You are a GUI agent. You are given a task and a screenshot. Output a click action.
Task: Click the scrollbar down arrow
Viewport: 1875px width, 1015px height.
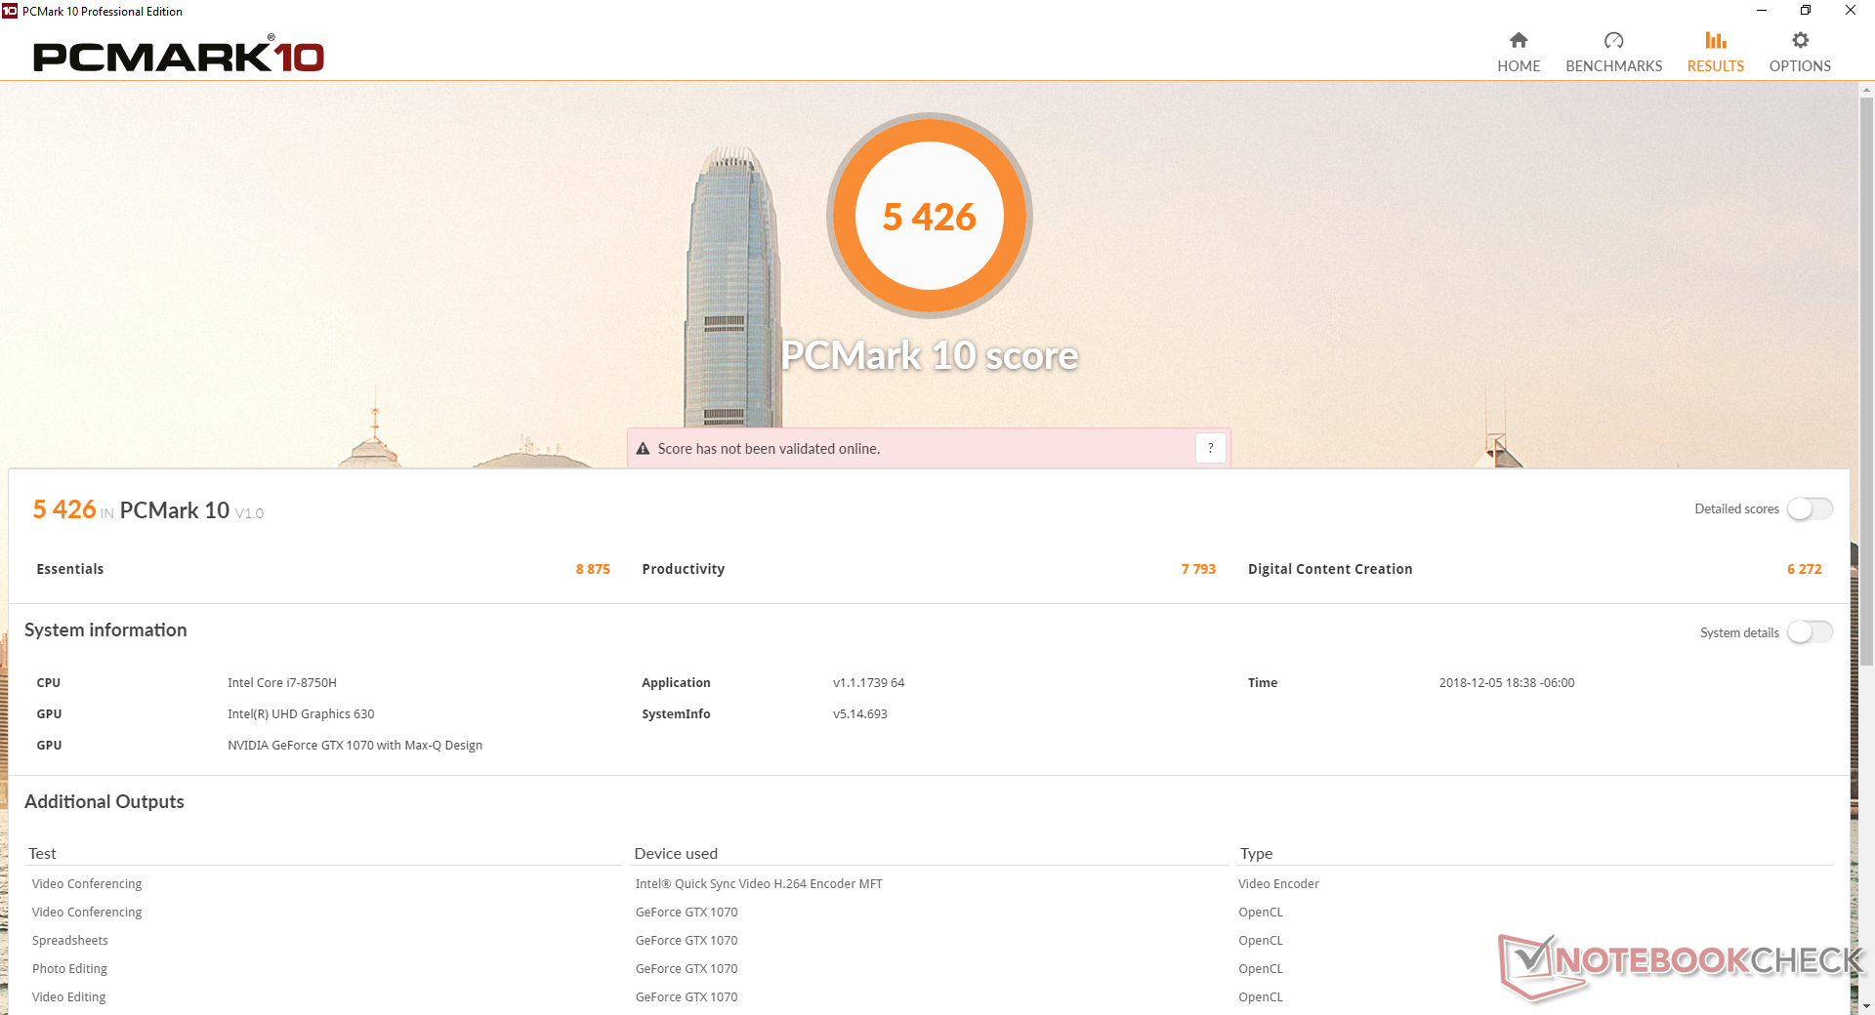point(1866,1006)
